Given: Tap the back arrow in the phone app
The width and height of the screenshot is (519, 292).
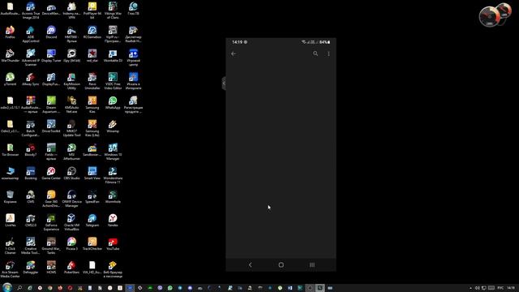Looking at the screenshot, I should click(234, 54).
